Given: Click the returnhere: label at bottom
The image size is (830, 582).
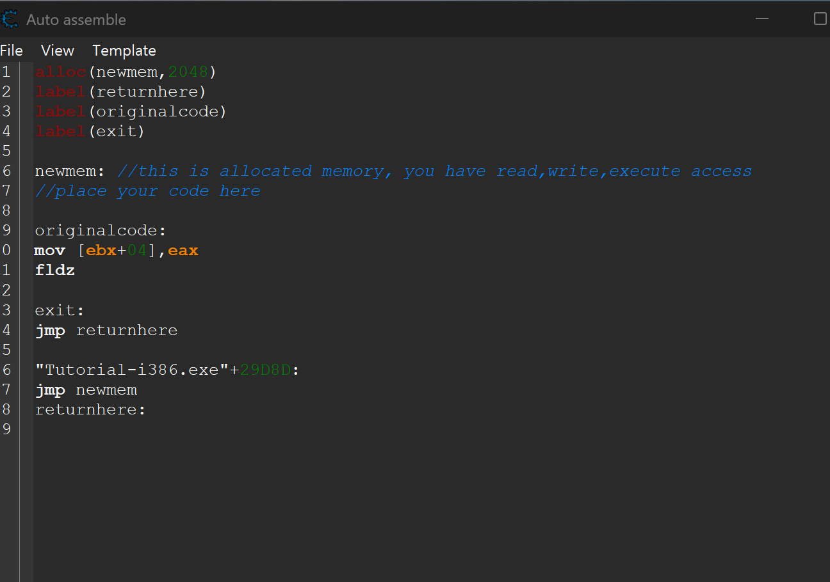Looking at the screenshot, I should coord(90,409).
